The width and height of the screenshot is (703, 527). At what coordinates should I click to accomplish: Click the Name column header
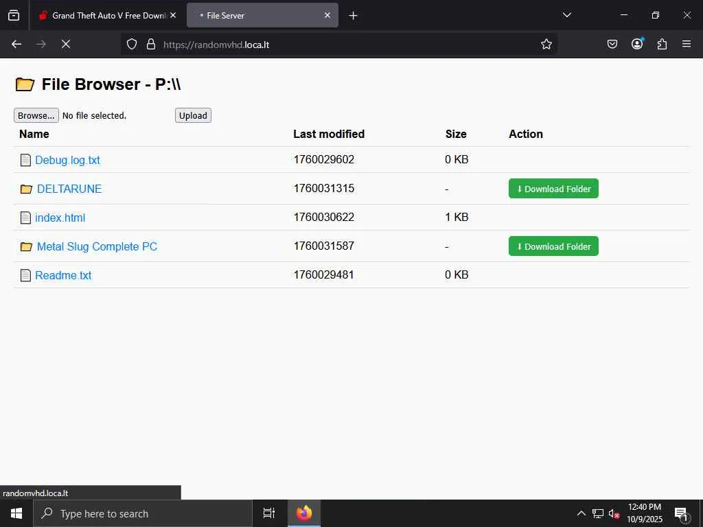(x=34, y=134)
